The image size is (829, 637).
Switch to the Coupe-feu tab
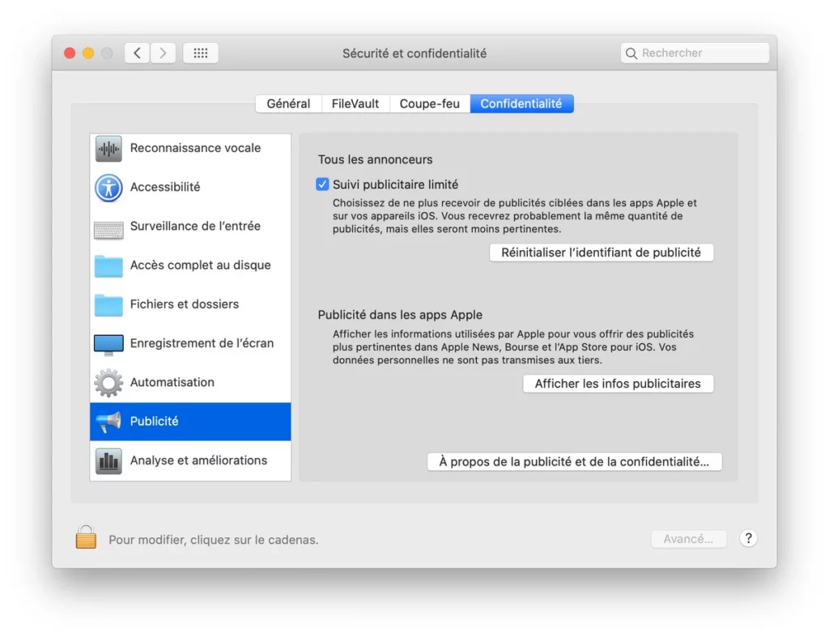click(x=429, y=104)
